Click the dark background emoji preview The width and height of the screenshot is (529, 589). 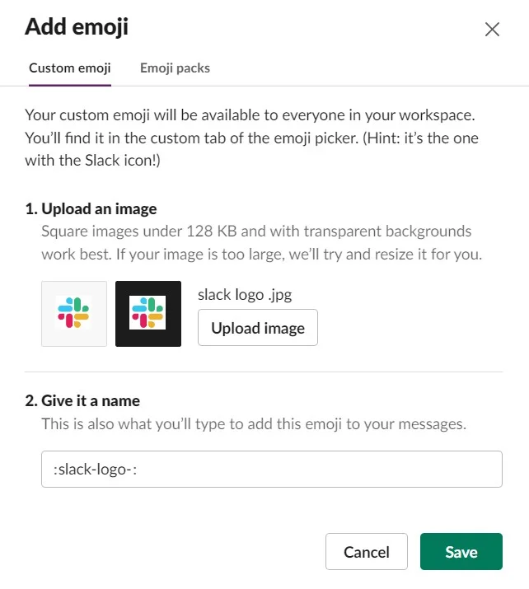148,314
